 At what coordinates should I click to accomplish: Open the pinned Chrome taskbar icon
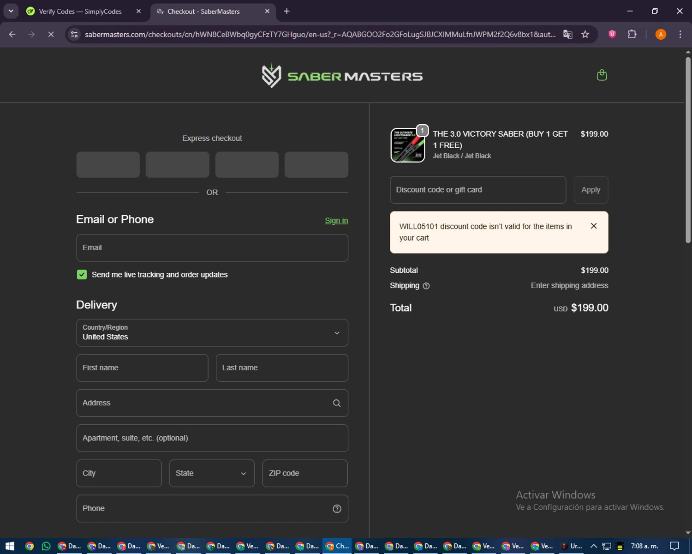(29, 546)
